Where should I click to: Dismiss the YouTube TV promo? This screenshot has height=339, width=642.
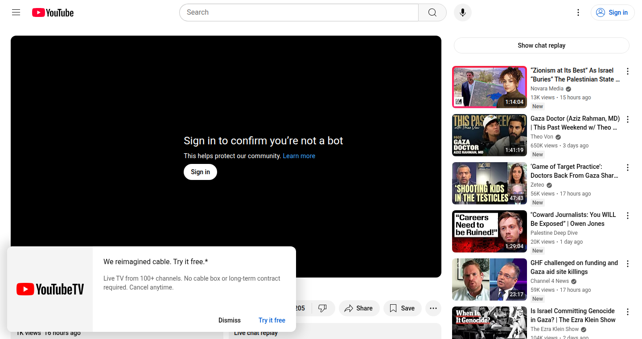[x=230, y=320]
